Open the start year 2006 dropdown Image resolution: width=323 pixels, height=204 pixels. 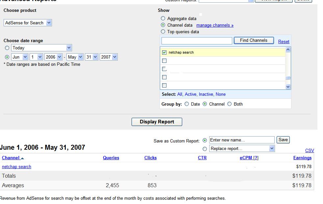53,57
